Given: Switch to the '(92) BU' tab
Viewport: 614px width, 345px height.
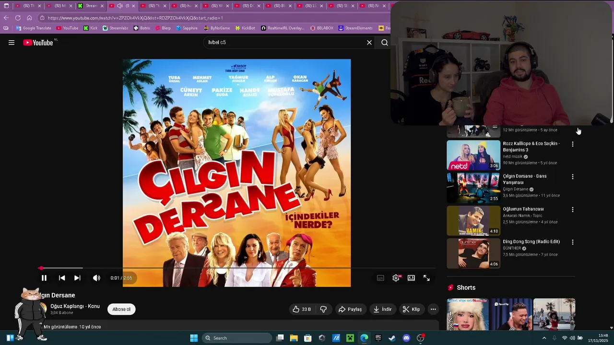Looking at the screenshot, I should (x=279, y=6).
